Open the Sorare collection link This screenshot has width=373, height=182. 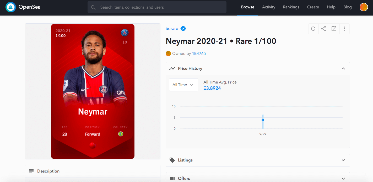click(172, 29)
